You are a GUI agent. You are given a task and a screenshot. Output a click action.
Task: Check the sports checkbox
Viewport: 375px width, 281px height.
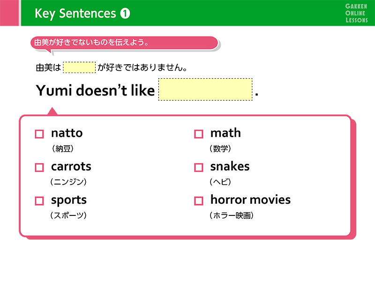[39, 201]
